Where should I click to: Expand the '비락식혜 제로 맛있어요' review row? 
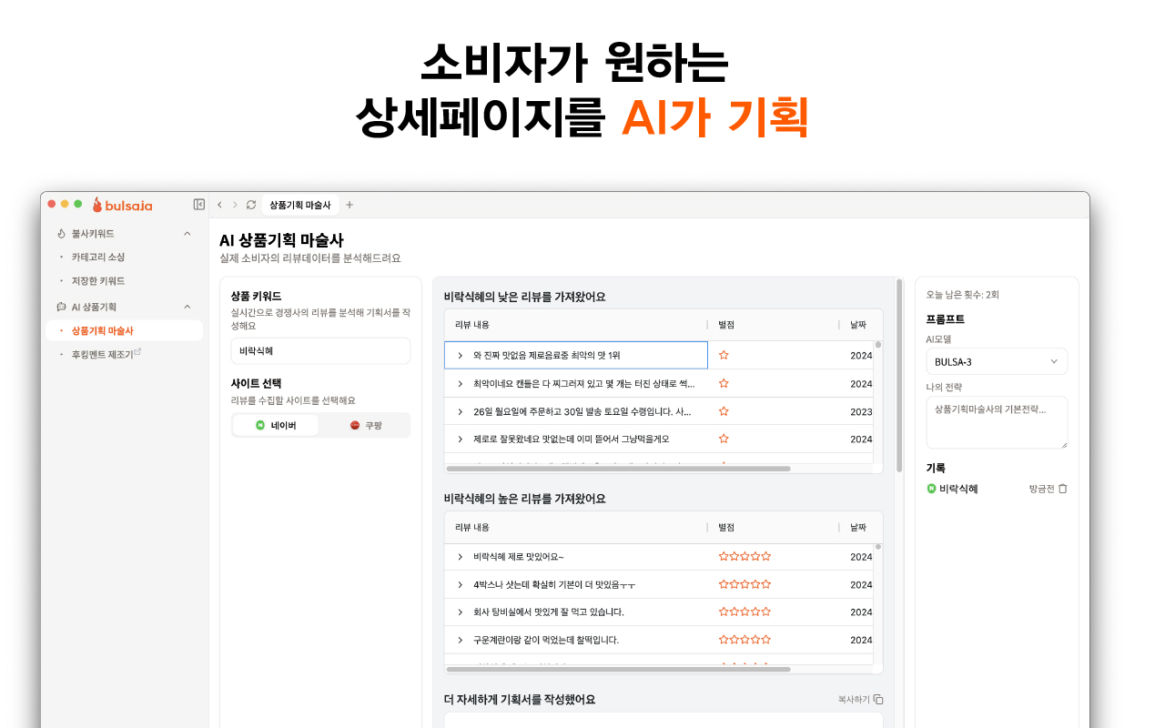[461, 556]
